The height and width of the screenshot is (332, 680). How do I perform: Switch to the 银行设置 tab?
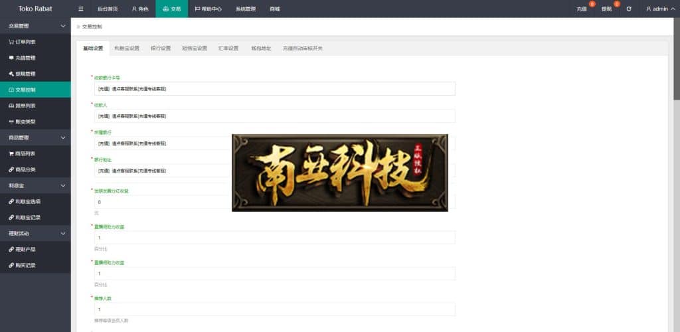coord(161,48)
